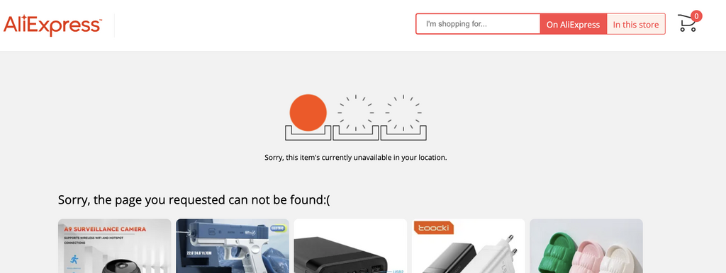
Task: Click the AliExpress logo
Action: point(52,25)
